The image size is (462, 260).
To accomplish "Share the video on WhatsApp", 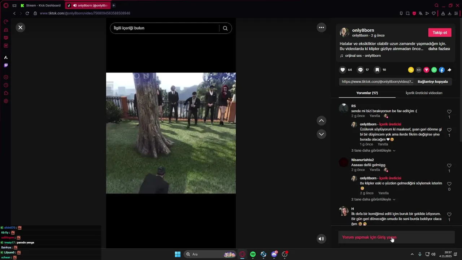I will pos(434,70).
